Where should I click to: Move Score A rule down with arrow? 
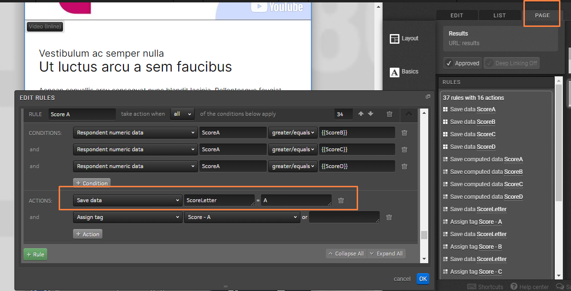[371, 114]
